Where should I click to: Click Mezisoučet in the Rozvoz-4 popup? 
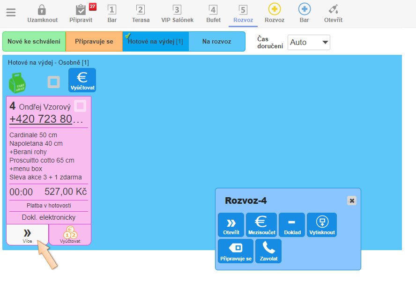click(261, 225)
